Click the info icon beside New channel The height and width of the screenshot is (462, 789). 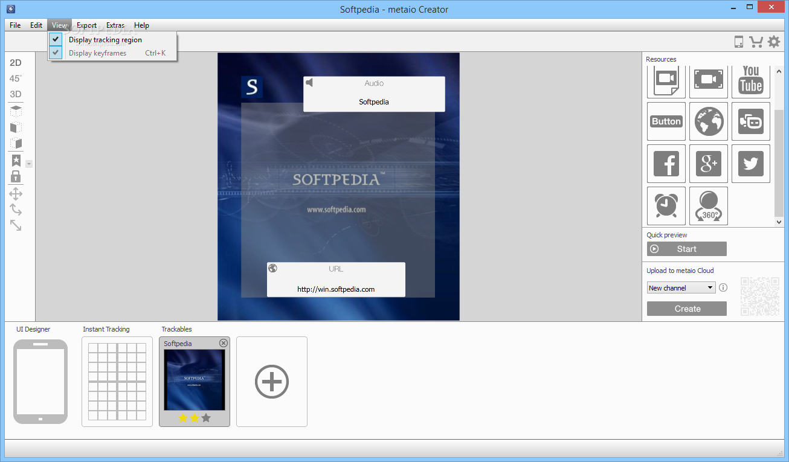click(x=723, y=288)
